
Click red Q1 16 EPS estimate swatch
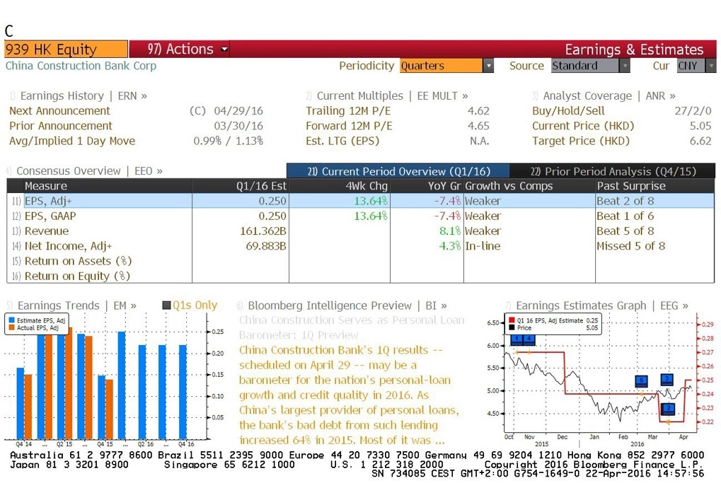512,320
